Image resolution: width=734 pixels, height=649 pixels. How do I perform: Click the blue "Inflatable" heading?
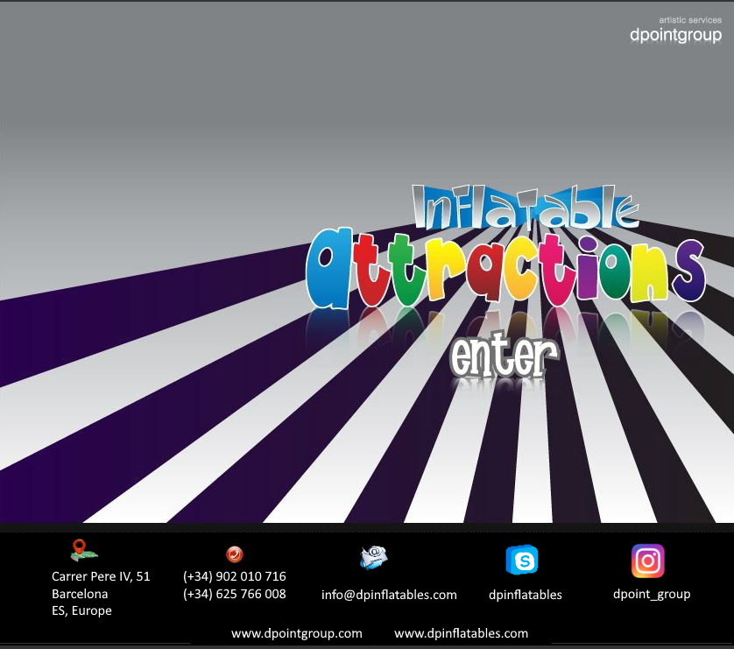tap(526, 207)
